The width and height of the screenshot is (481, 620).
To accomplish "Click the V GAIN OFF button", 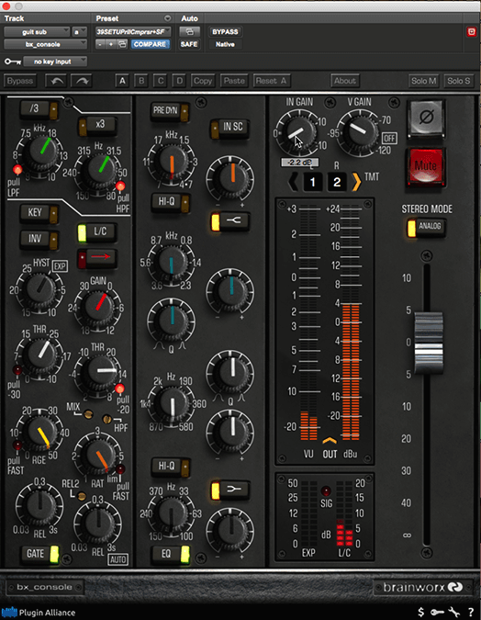I will [x=389, y=139].
